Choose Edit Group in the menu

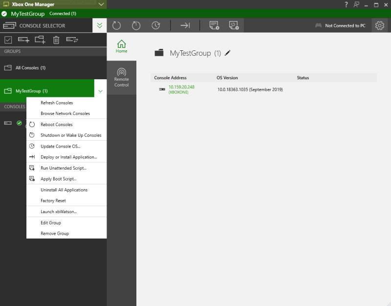pos(66,223)
